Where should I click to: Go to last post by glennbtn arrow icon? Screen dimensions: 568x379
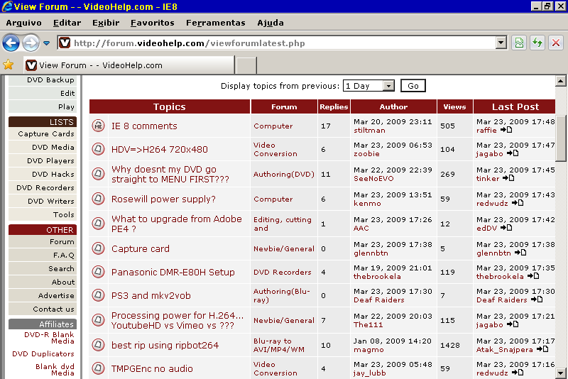tap(520, 253)
